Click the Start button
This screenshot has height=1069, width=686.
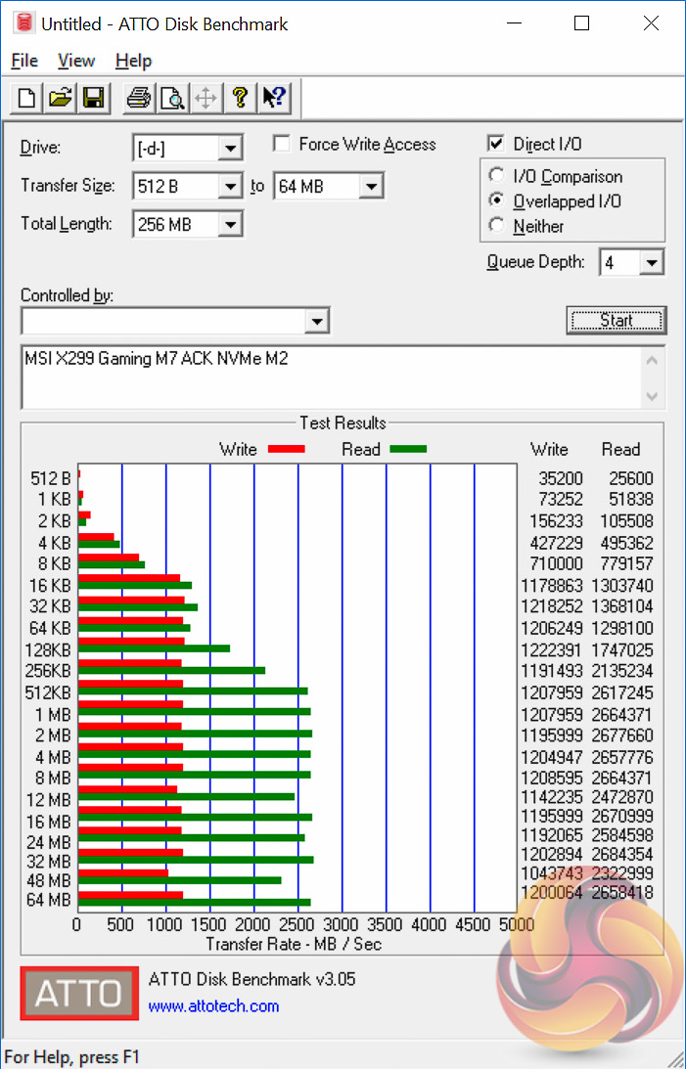617,321
